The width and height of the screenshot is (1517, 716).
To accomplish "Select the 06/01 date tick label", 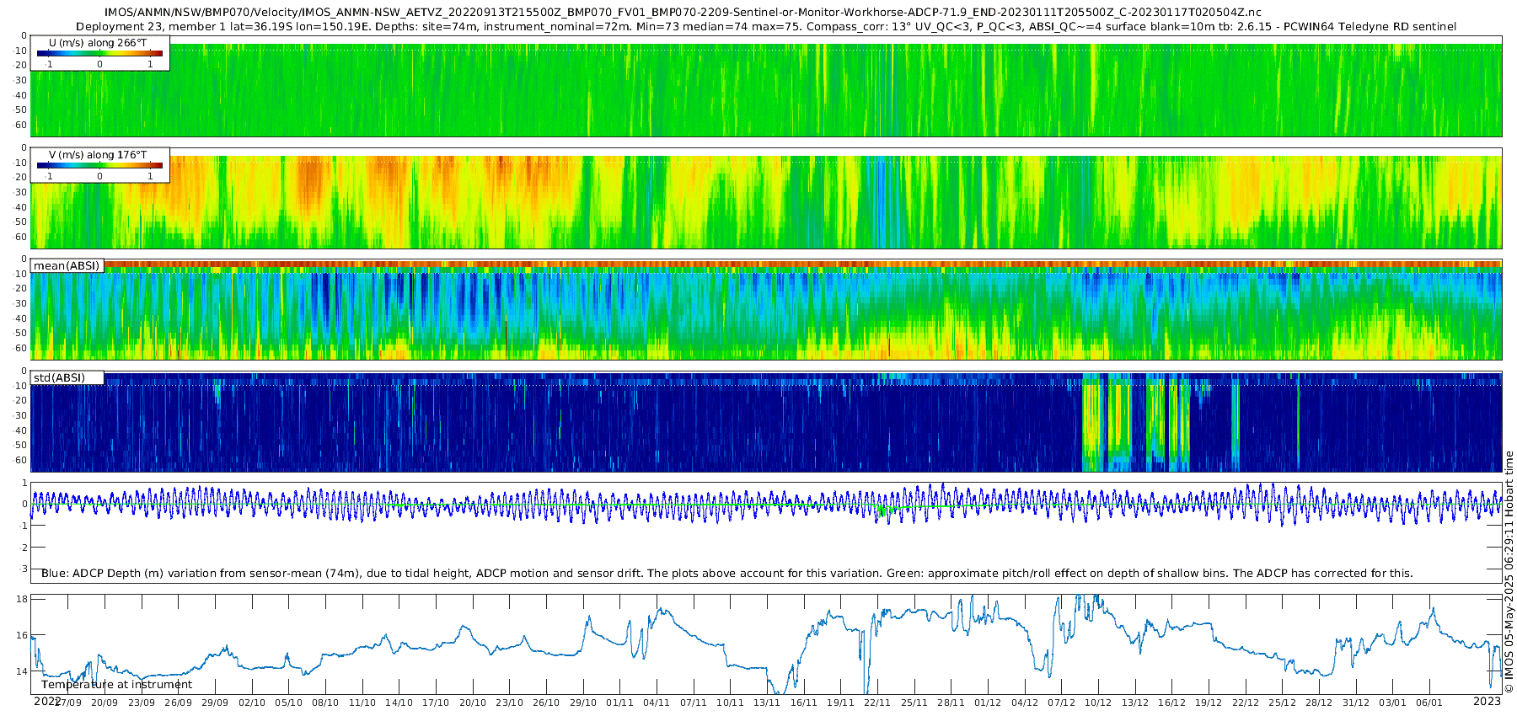I will (x=1429, y=703).
